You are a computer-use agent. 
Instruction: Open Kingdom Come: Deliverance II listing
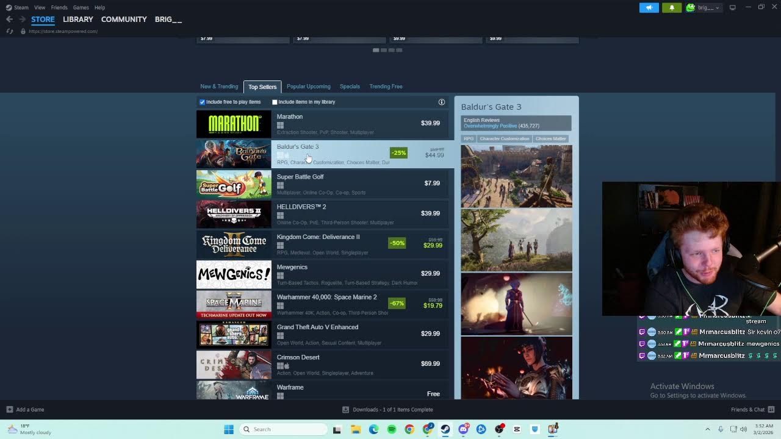coord(323,244)
